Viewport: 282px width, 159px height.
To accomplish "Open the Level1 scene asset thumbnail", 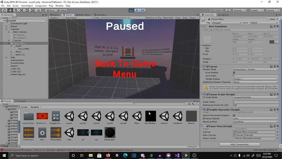I will pos(69,116).
